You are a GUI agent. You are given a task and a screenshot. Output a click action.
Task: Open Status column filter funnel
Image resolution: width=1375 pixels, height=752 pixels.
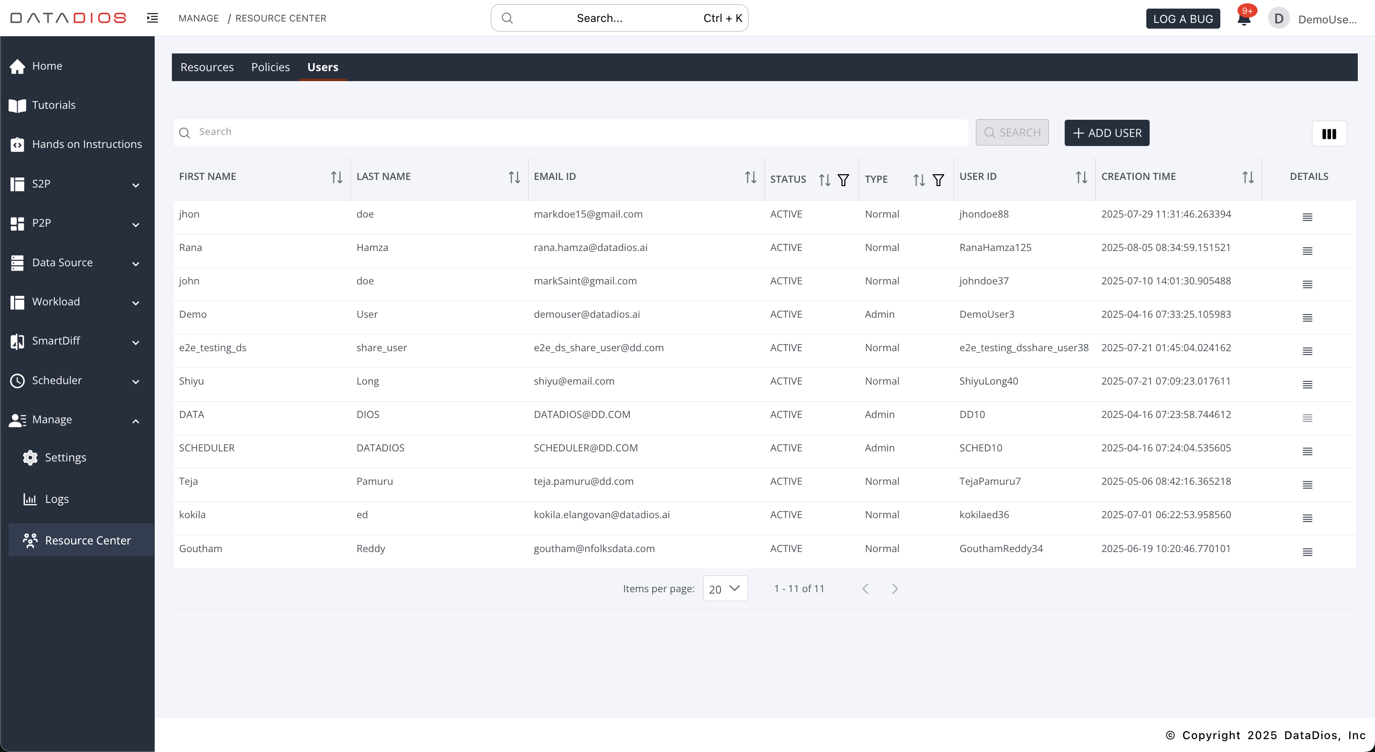click(x=843, y=180)
